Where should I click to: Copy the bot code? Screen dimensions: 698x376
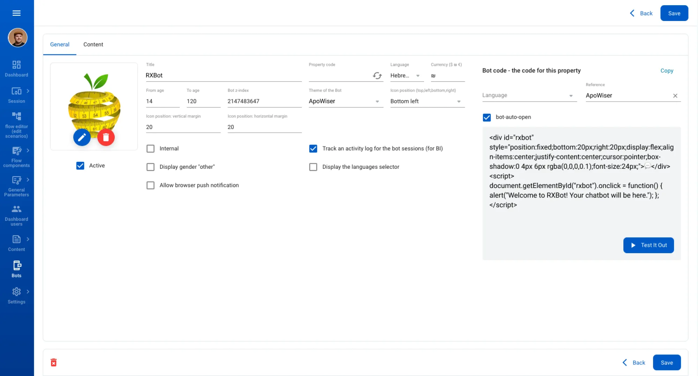click(x=667, y=70)
